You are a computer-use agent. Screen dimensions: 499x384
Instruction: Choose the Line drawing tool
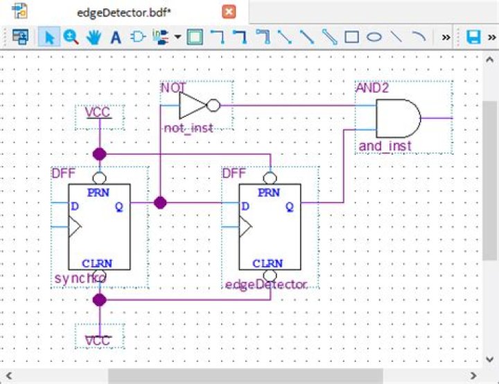tap(396, 37)
